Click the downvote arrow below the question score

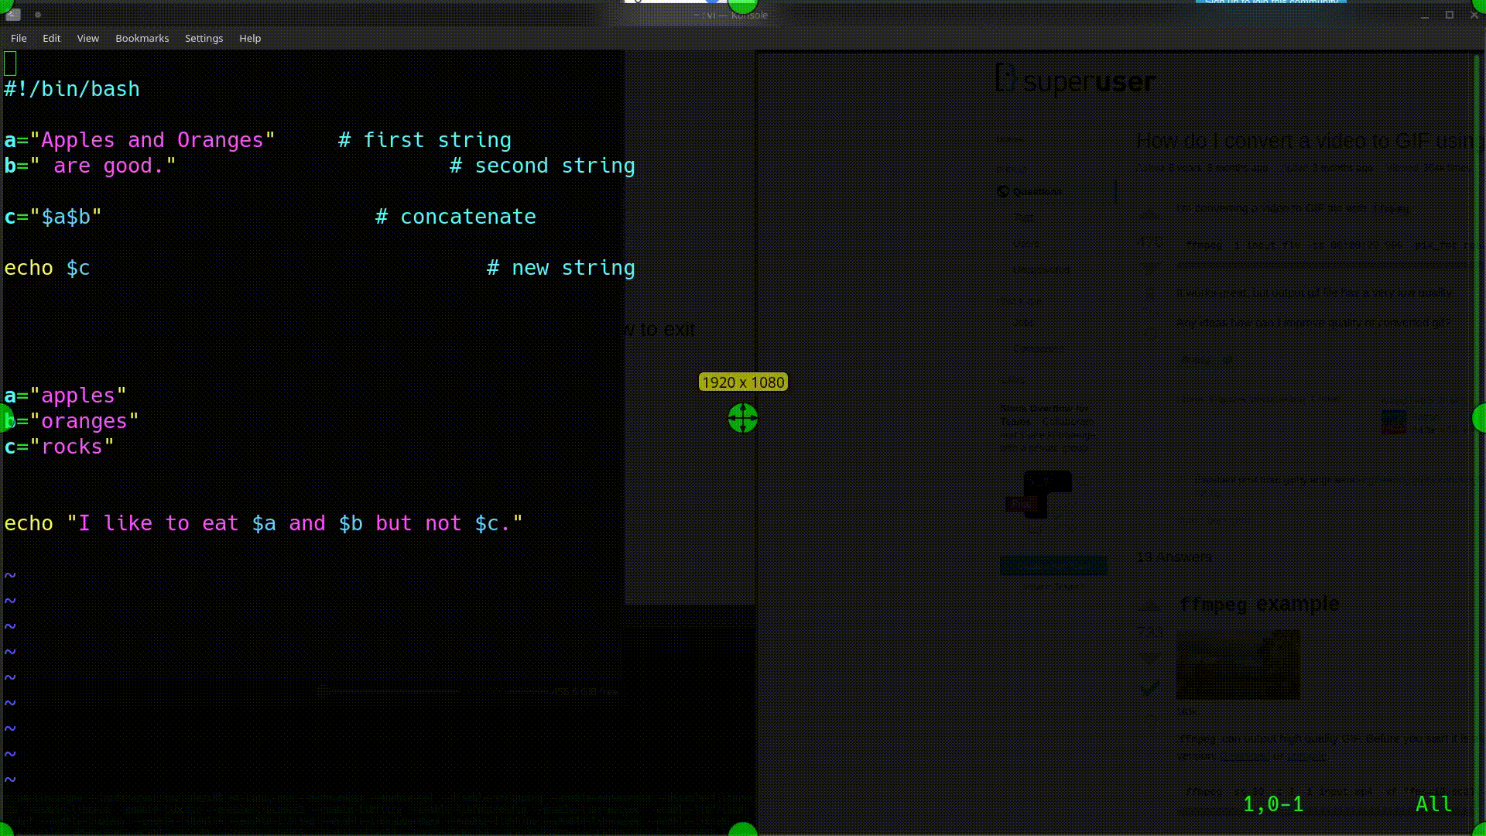(x=1151, y=267)
